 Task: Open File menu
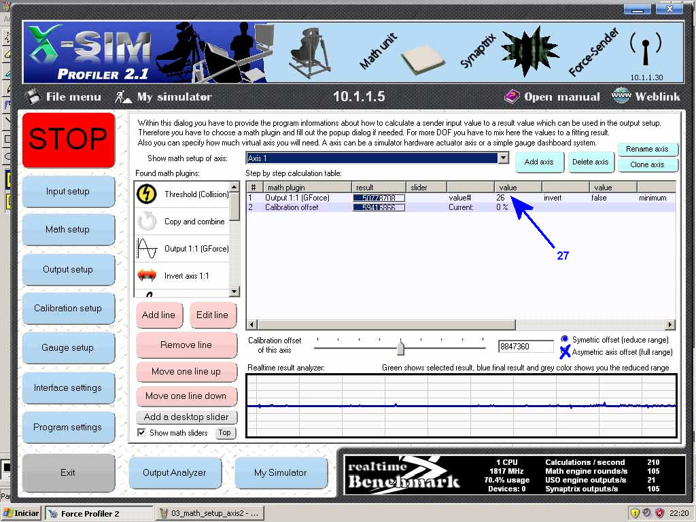pyautogui.click(x=73, y=97)
